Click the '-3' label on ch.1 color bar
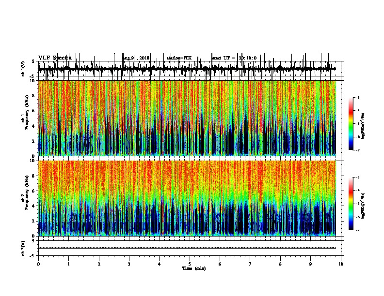Screen dimensions: 384x296 coord(358,98)
